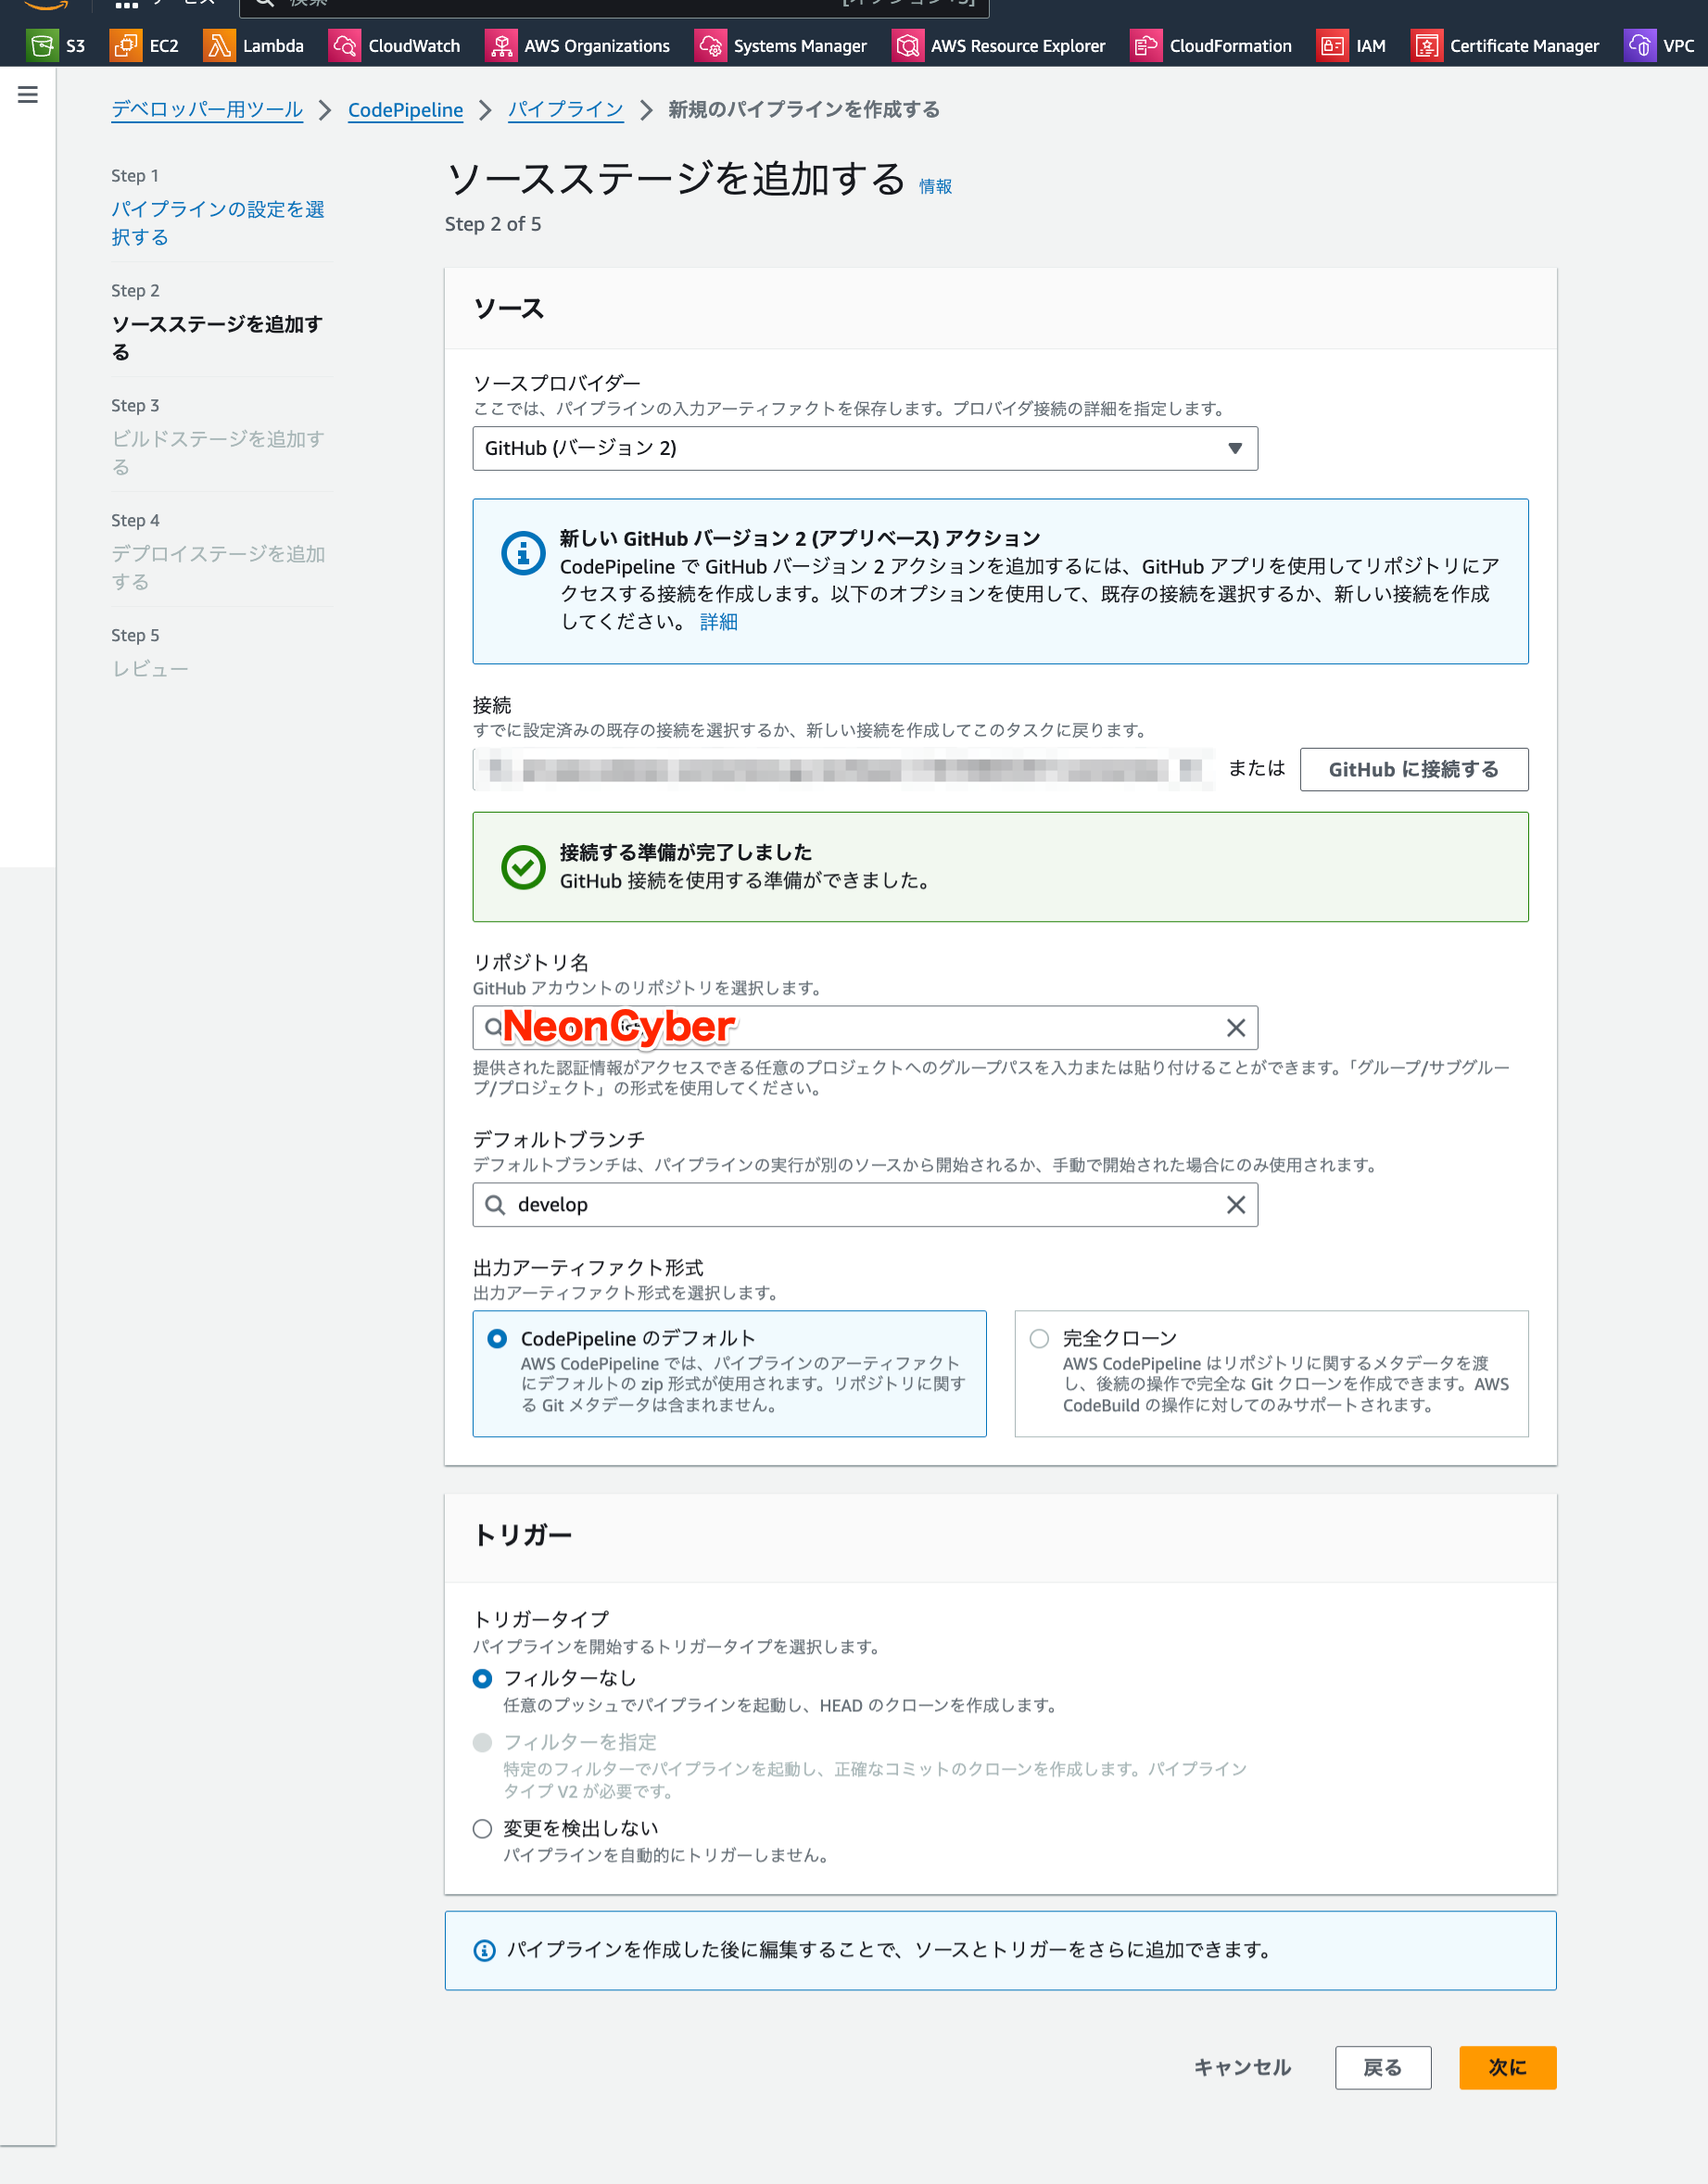The height and width of the screenshot is (2184, 1708).
Task: Open the S3 console from favorites bar
Action: point(44,45)
